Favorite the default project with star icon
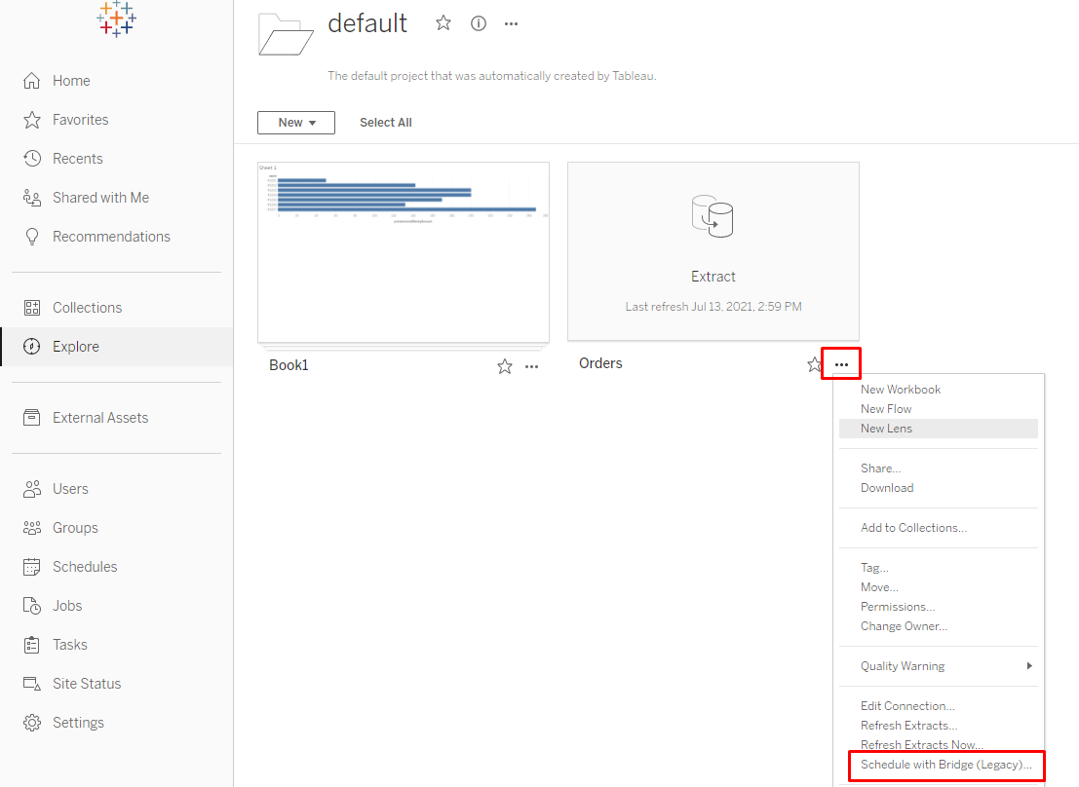Viewport: 1079px width, 787px height. pos(443,23)
